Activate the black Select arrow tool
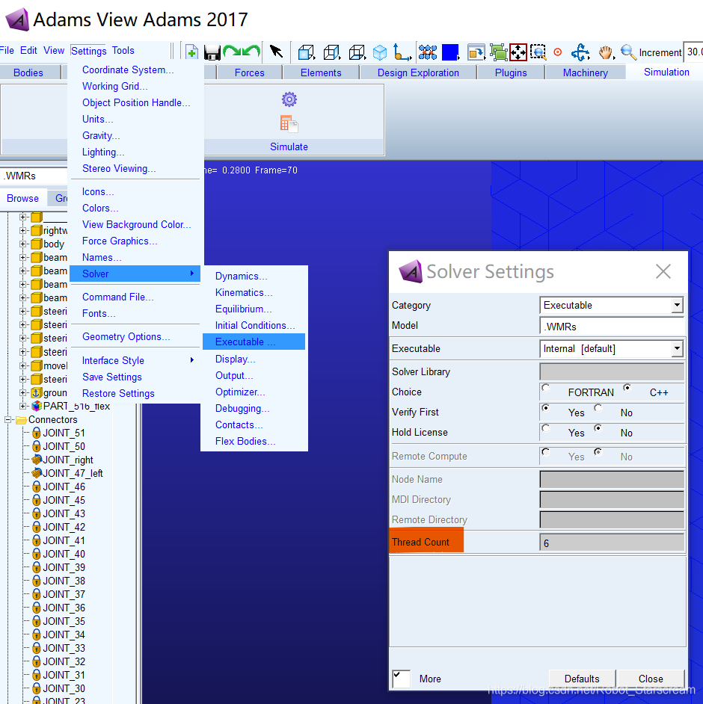This screenshot has height=704, width=703. (x=276, y=52)
